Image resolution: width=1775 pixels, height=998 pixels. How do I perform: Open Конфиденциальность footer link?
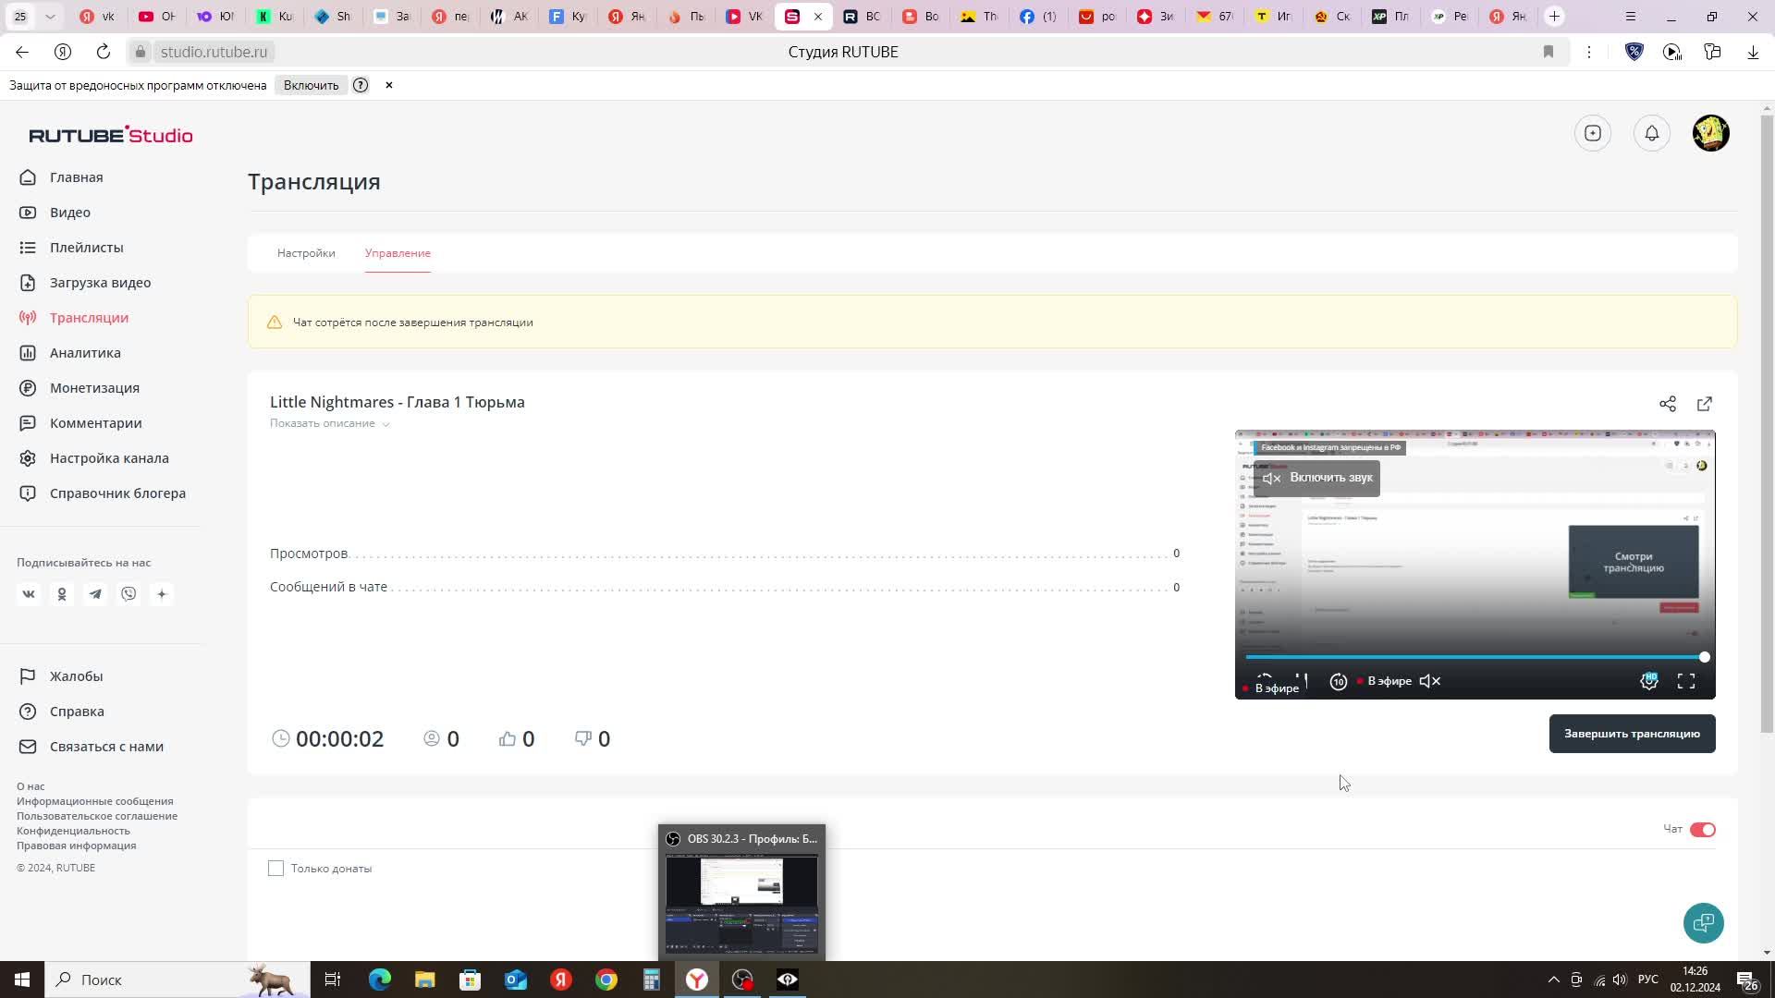[73, 831]
